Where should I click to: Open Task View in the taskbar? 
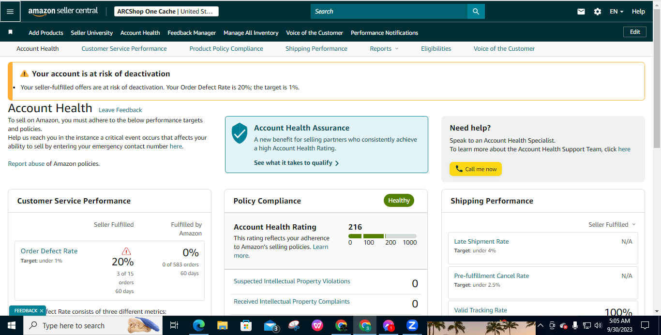click(x=174, y=325)
